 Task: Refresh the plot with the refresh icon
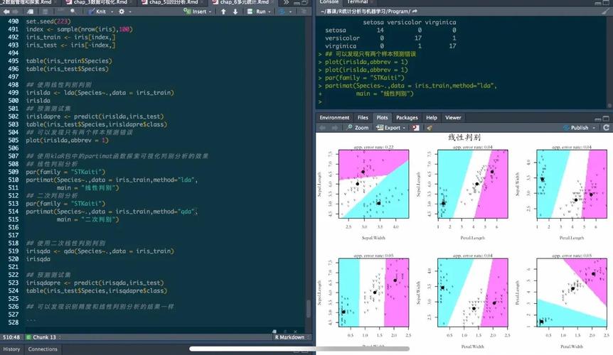[606, 128]
